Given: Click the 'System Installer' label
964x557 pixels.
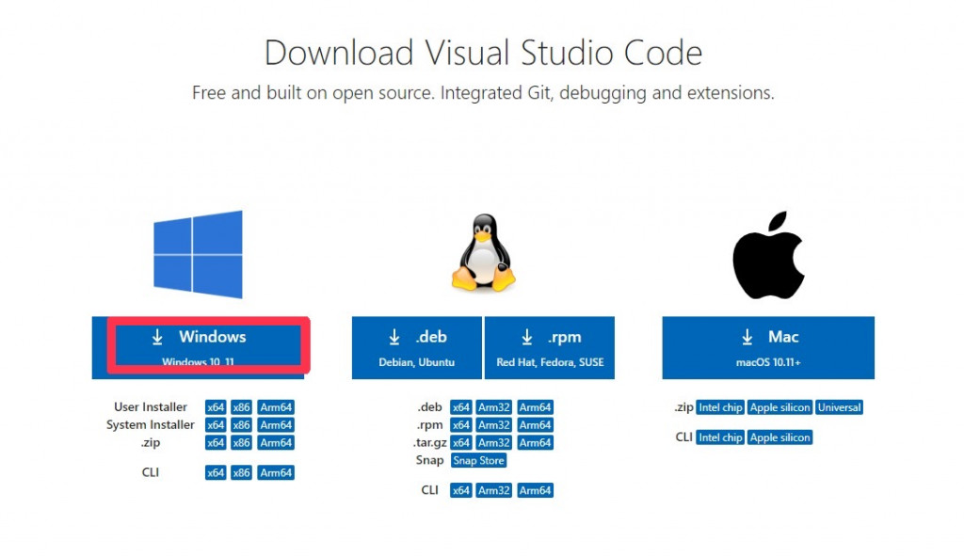Looking at the screenshot, I should pos(150,425).
